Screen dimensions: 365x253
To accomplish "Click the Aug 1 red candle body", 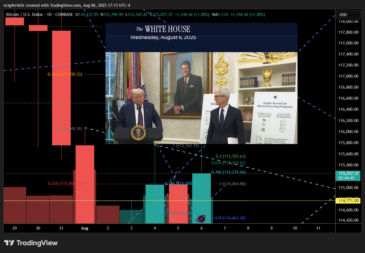I will pos(85,184).
